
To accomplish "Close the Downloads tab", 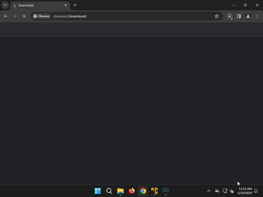I will pos(66,5).
